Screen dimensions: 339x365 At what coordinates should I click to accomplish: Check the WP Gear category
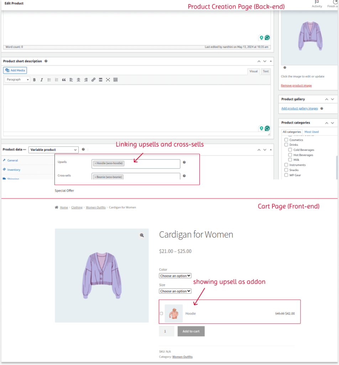286,175
